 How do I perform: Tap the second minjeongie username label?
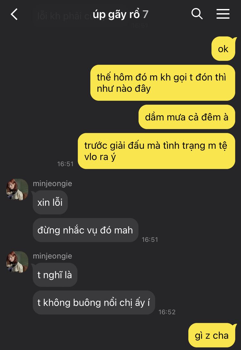(x=52, y=256)
